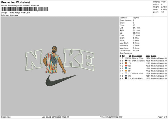Click thread code 1007
This screenshot has height=119, width=168.
tap(148, 79)
